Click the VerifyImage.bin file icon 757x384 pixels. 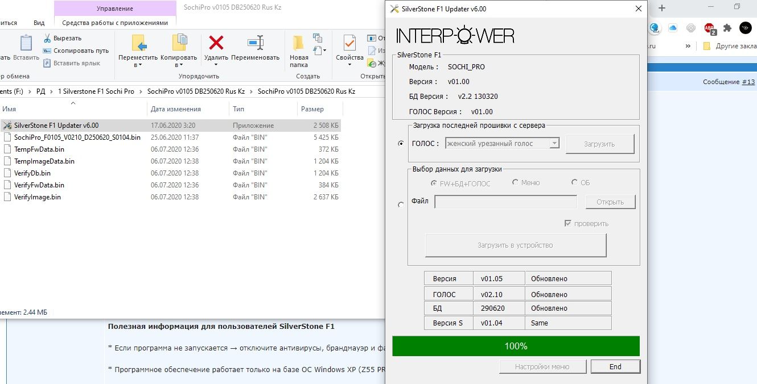pyautogui.click(x=7, y=197)
